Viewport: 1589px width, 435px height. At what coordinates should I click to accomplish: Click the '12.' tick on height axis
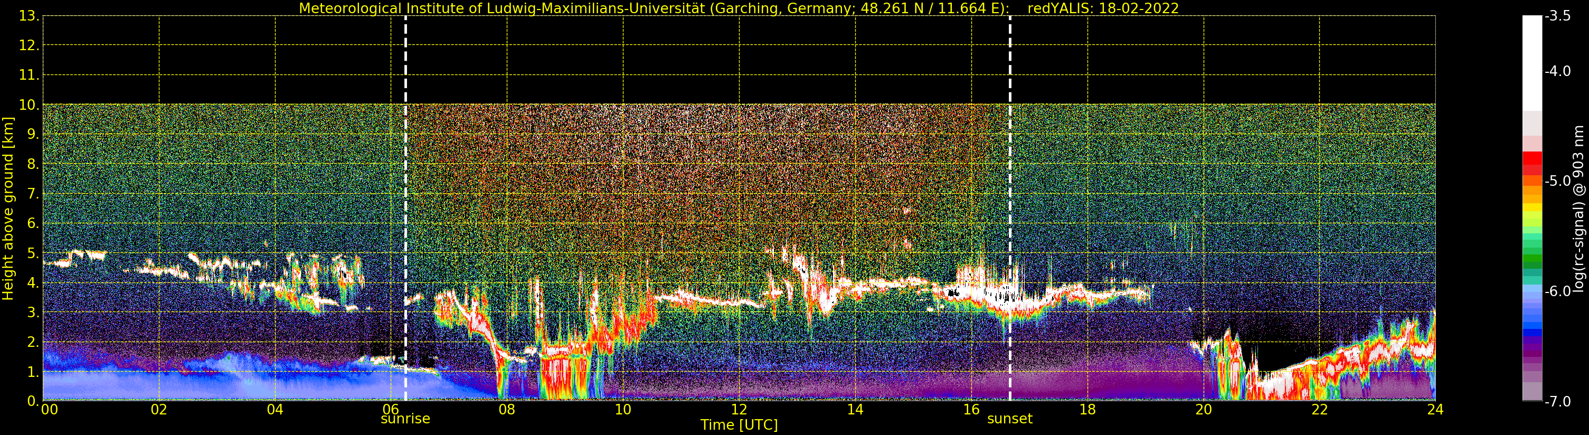tap(29, 45)
